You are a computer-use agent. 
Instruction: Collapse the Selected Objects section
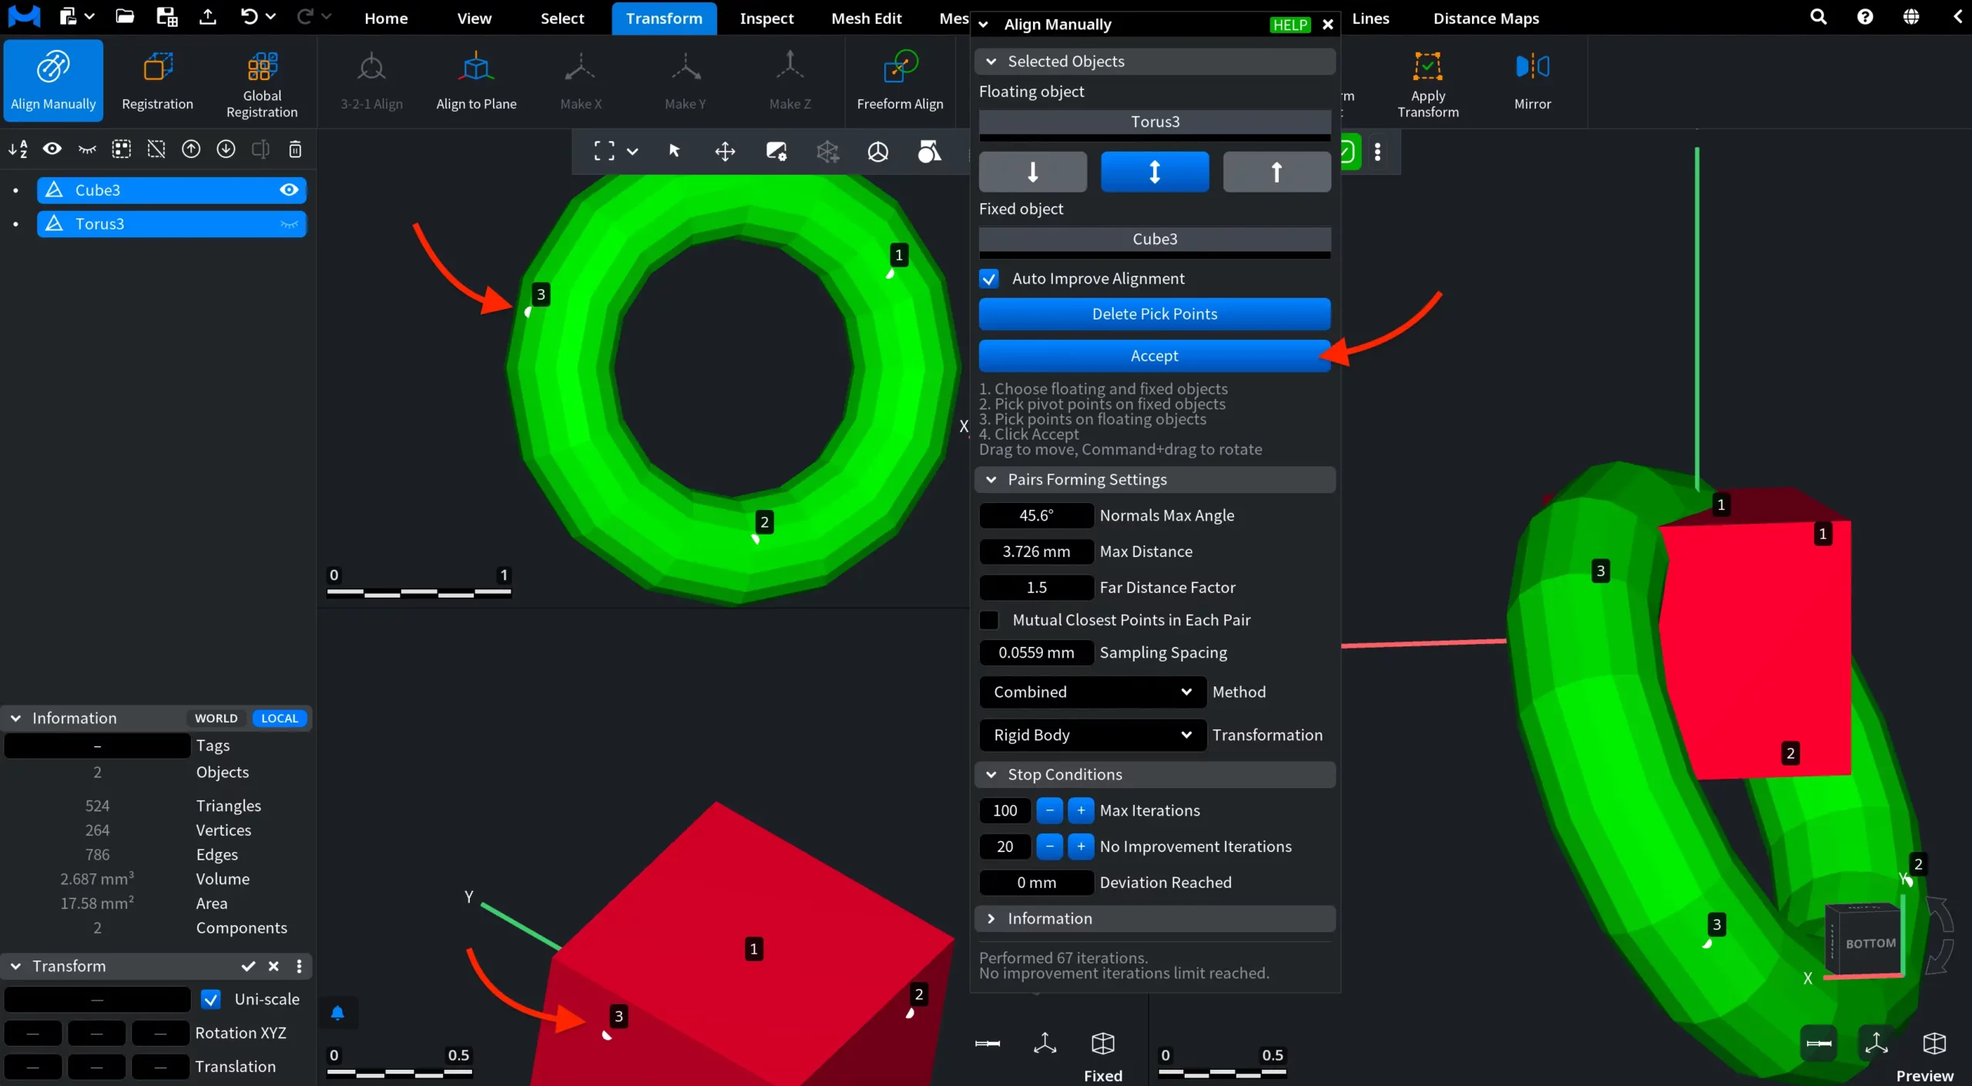(991, 62)
